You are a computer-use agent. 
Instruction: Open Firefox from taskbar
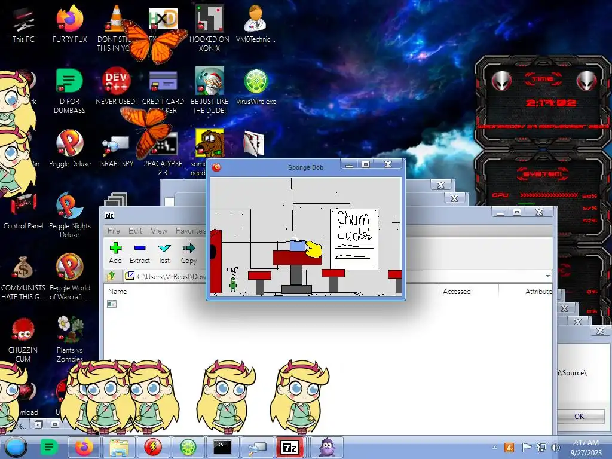click(x=84, y=447)
